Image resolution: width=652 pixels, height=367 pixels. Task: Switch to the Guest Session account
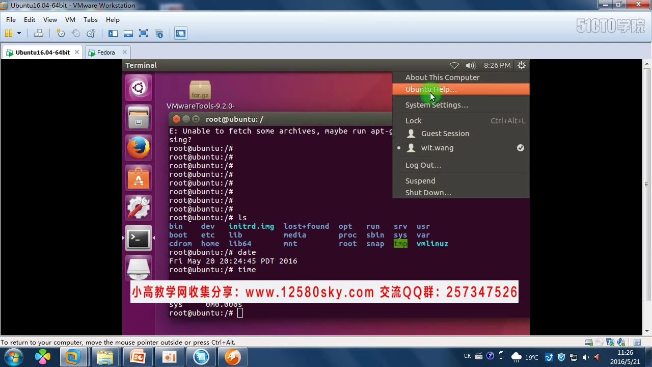[445, 133]
